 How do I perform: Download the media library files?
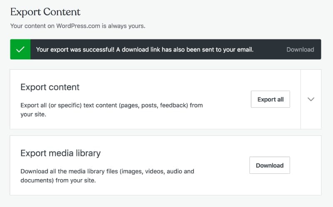click(x=269, y=165)
